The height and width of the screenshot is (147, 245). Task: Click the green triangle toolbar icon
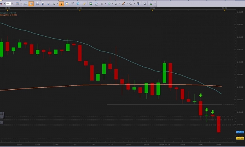coord(151,4)
